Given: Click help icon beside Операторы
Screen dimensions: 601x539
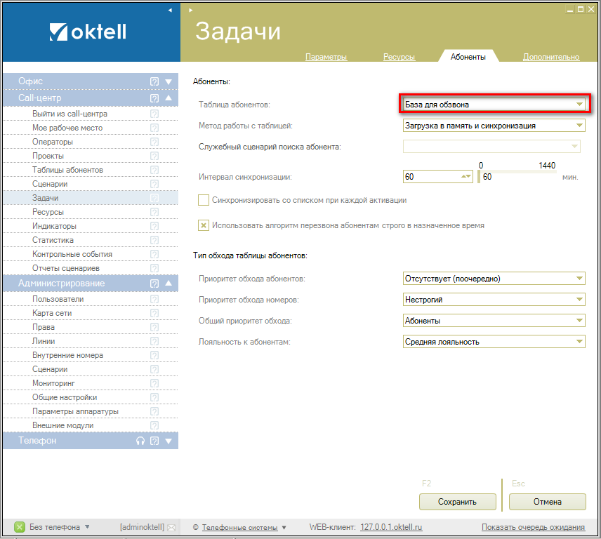Looking at the screenshot, I should pyautogui.click(x=154, y=142).
